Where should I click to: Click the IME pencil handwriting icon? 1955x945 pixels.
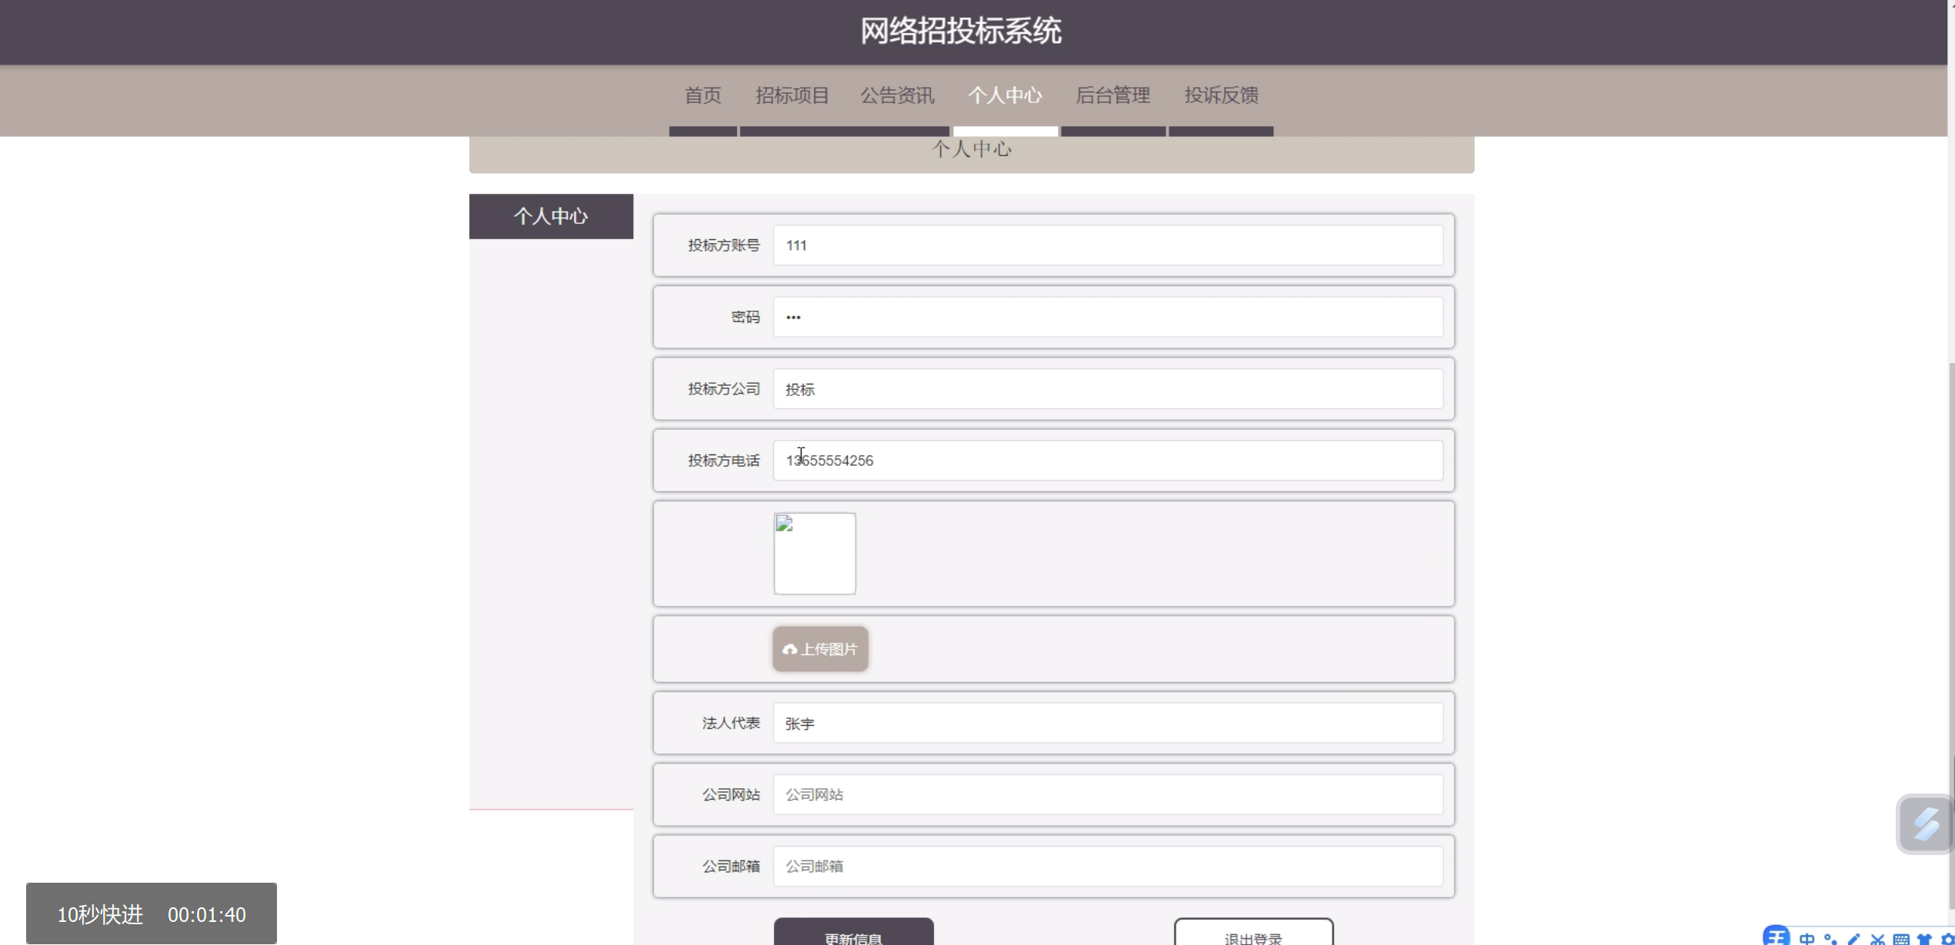click(1853, 939)
